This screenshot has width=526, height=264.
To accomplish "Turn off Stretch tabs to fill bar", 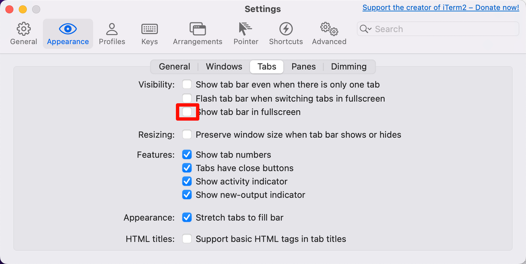I will click(x=187, y=218).
